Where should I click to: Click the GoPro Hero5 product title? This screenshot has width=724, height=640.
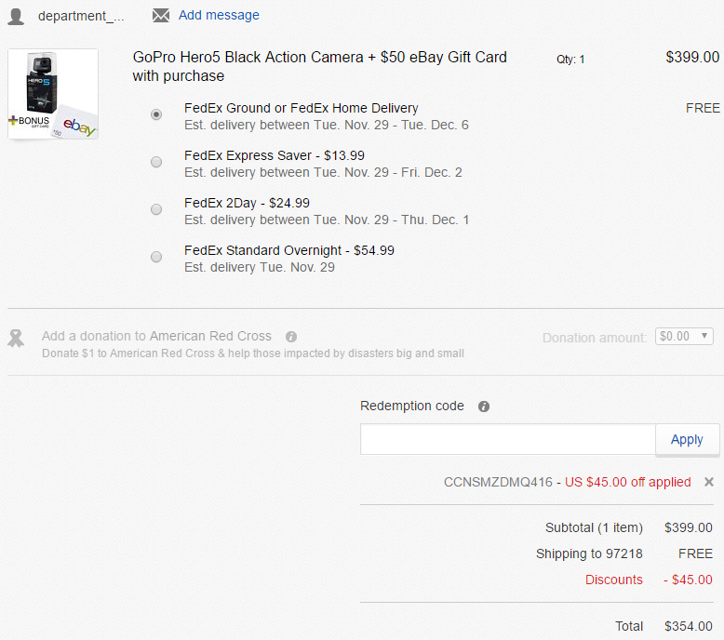click(x=319, y=66)
